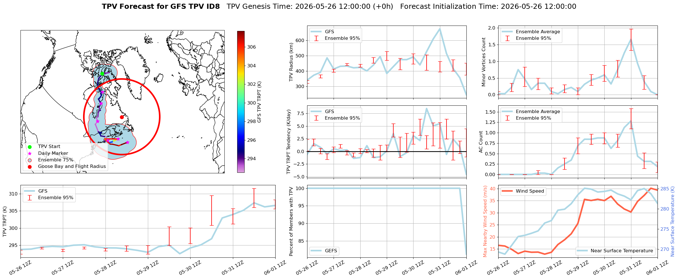Click the Ensemble 75% legend circle icon

30,160
